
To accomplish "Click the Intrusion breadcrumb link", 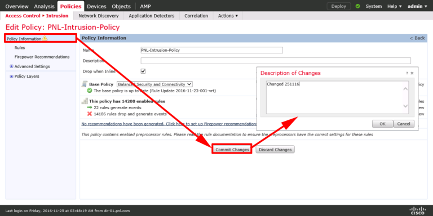I will (57, 16).
